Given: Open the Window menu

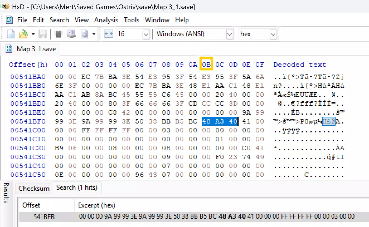Looking at the screenshot, I should (157, 20).
